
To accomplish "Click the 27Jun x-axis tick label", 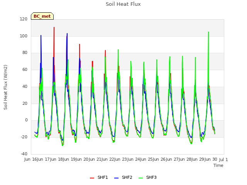I will point(179,160).
